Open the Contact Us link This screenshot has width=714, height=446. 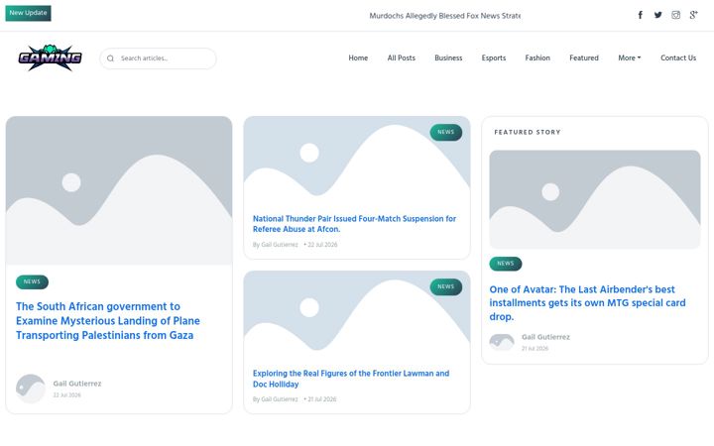point(678,57)
